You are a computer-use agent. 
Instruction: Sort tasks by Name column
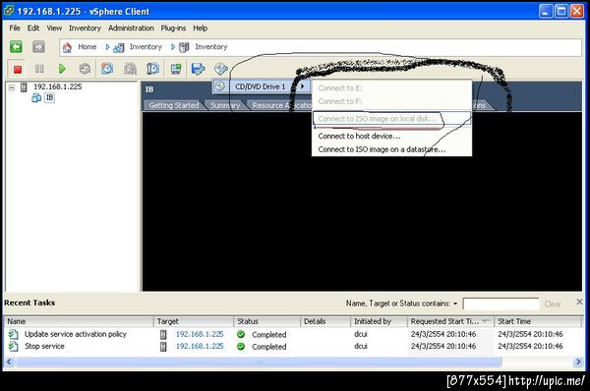coord(79,321)
